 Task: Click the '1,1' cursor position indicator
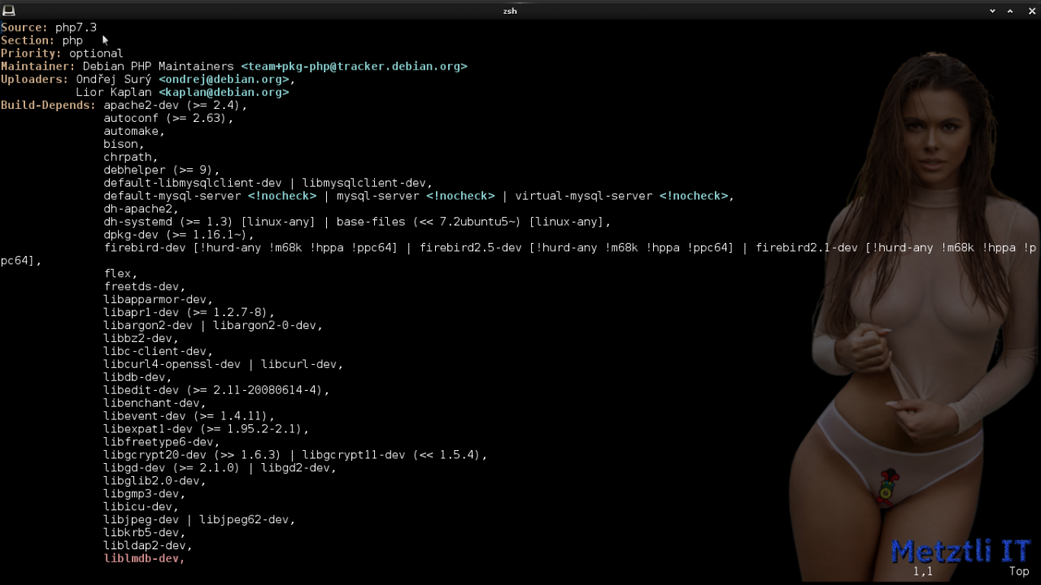pyautogui.click(x=923, y=572)
